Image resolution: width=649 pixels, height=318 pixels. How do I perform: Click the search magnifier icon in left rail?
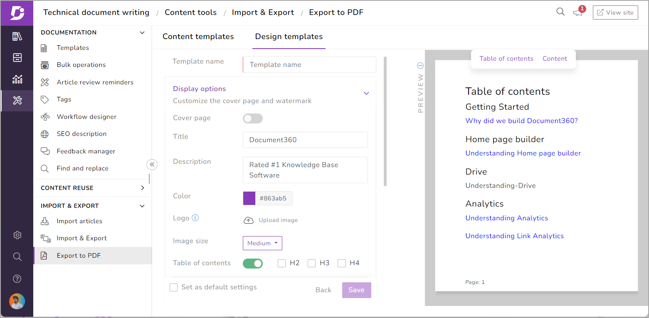pyautogui.click(x=17, y=256)
